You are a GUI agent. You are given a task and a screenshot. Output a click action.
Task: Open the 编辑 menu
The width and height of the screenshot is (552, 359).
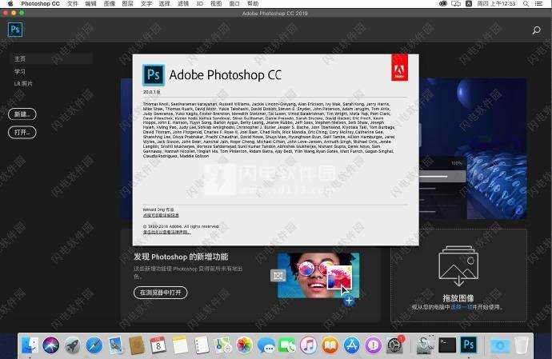point(91,3)
